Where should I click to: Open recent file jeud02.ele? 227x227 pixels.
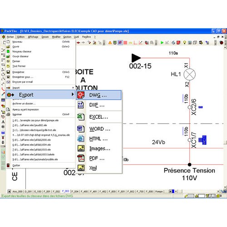pyautogui.click(x=30, y=125)
